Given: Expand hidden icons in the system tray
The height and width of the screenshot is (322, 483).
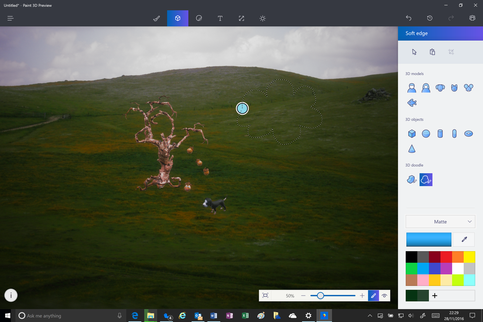Looking at the screenshot, I should point(370,316).
